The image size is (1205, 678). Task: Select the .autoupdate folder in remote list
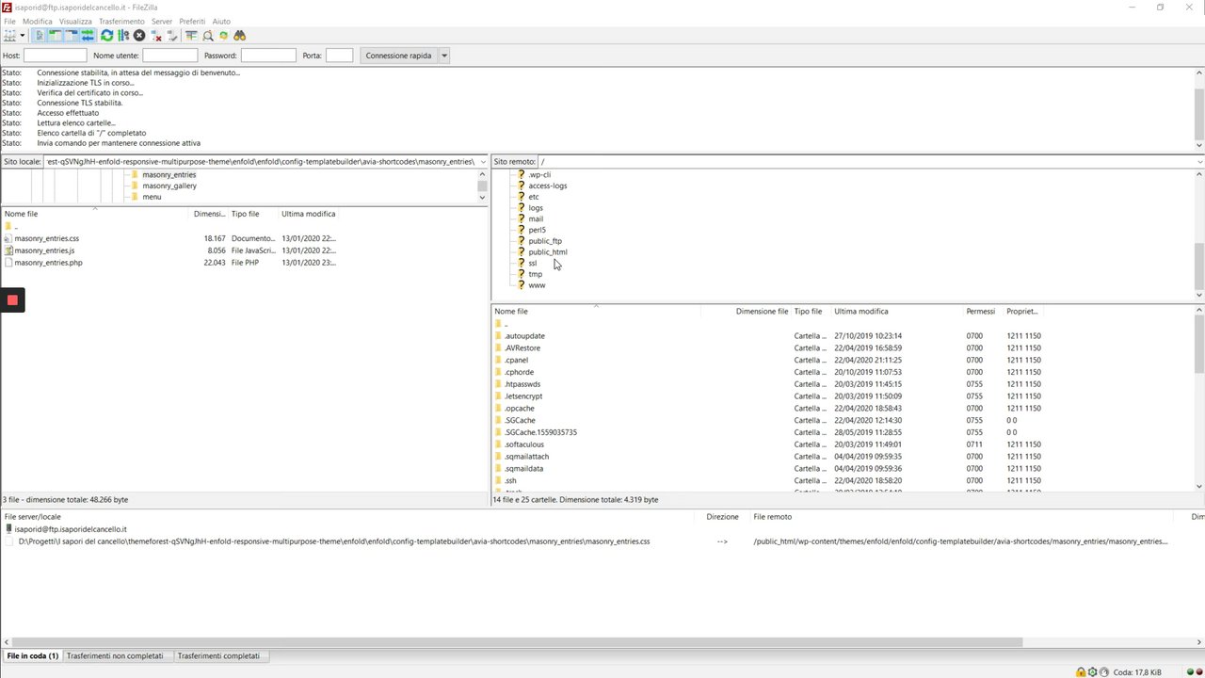(524, 336)
